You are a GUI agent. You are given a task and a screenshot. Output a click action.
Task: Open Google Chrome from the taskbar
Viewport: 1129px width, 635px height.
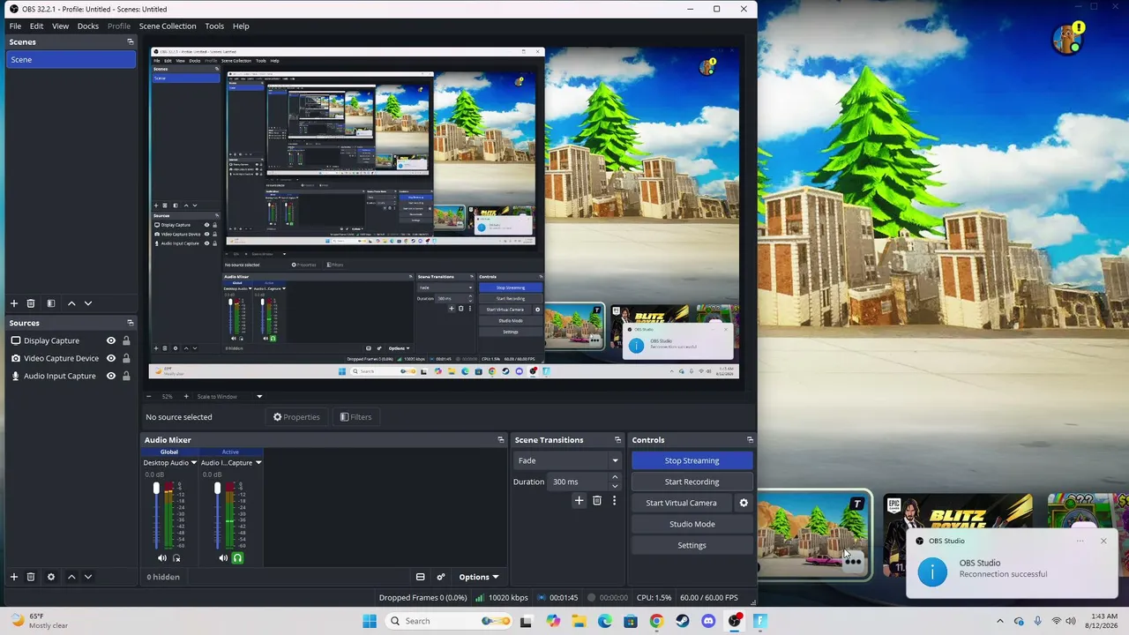(x=656, y=621)
